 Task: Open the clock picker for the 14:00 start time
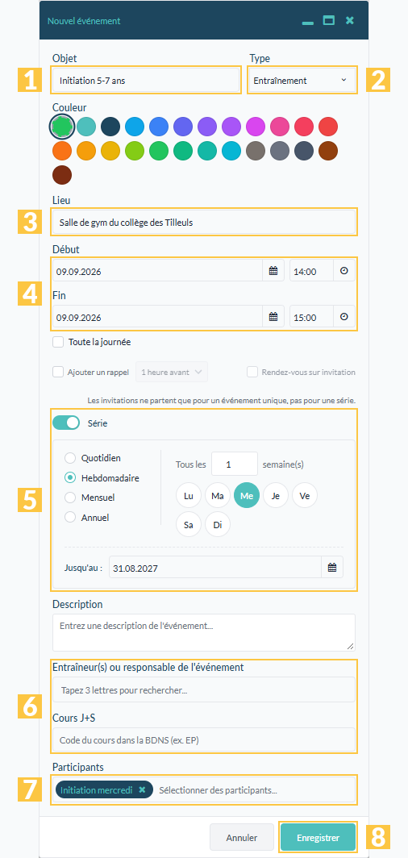(344, 271)
